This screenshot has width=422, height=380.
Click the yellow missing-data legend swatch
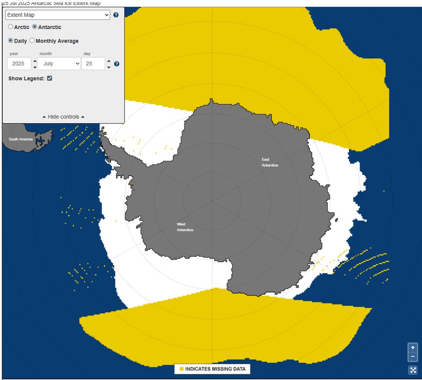coord(182,368)
